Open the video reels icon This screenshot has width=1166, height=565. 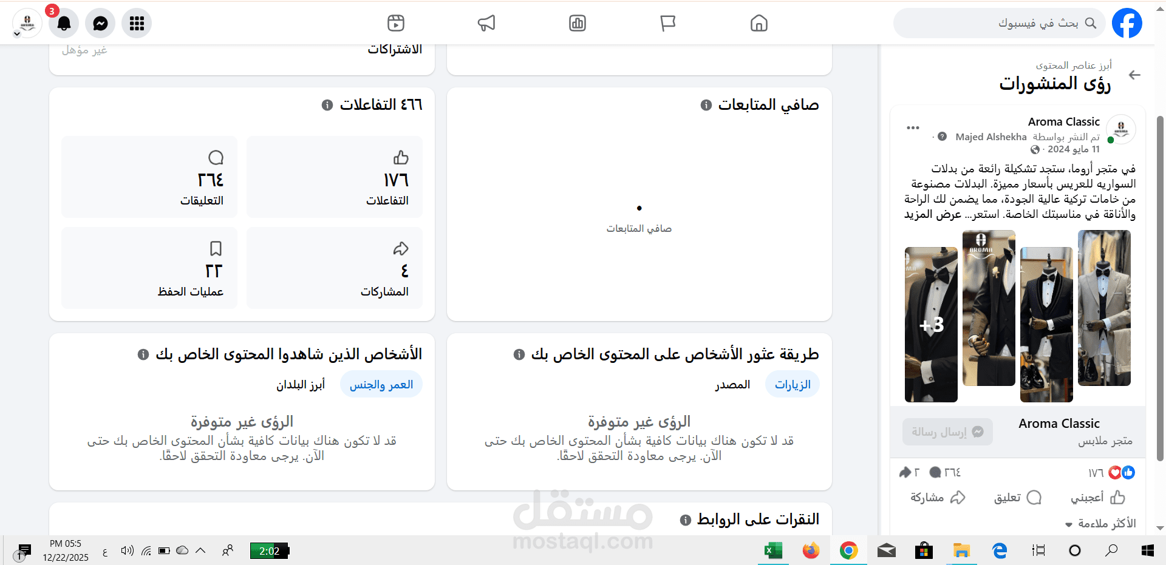click(396, 23)
